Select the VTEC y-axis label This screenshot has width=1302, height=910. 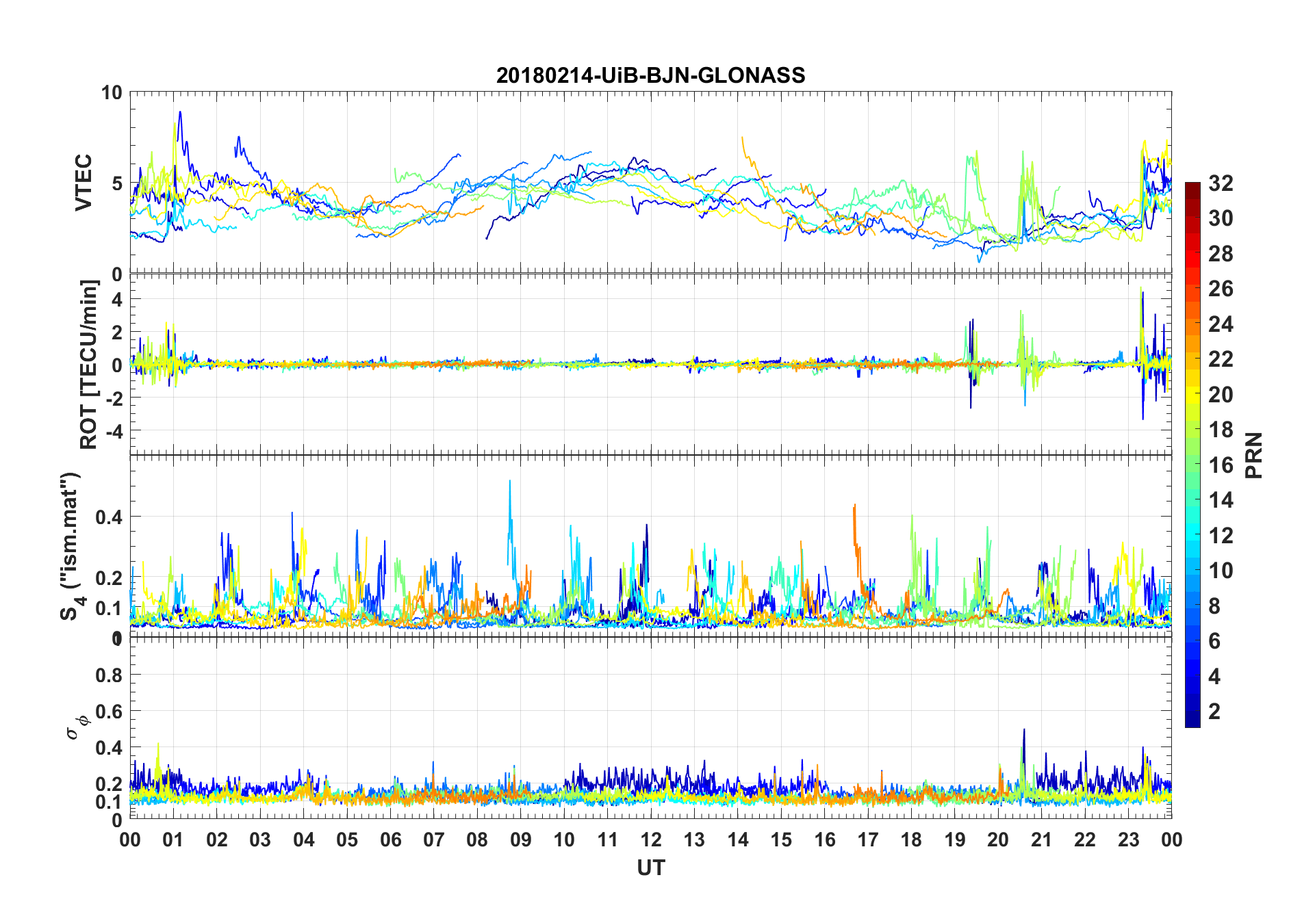coord(84,183)
